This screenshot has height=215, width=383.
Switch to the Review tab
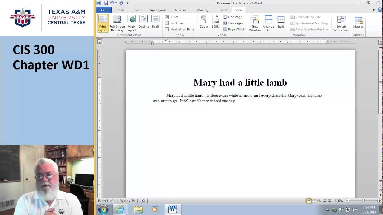point(223,10)
